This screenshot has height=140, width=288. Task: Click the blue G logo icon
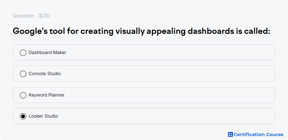pyautogui.click(x=230, y=135)
